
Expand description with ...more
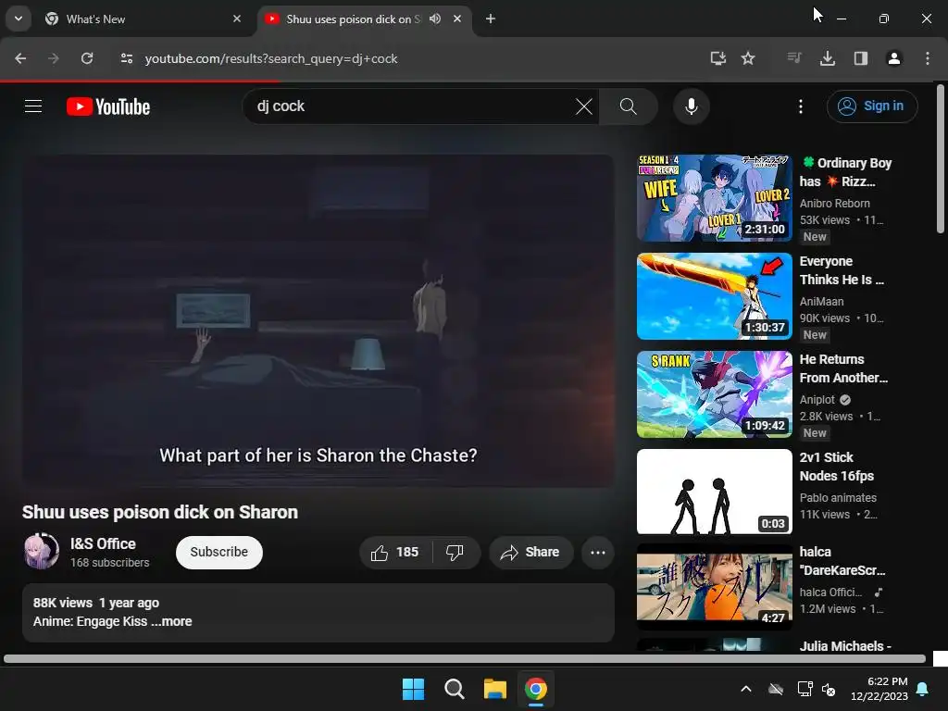pyautogui.click(x=171, y=621)
